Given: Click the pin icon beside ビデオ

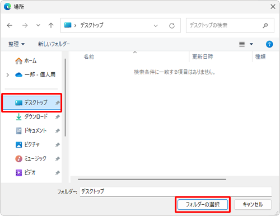Looking at the screenshot, I should pos(58,173).
